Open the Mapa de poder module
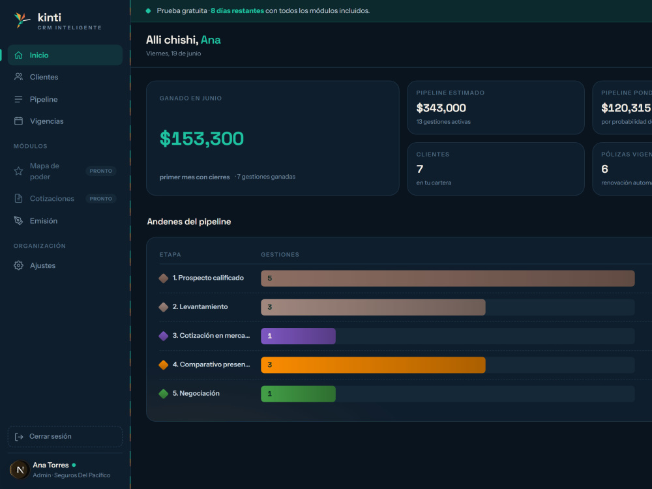 pyautogui.click(x=65, y=171)
